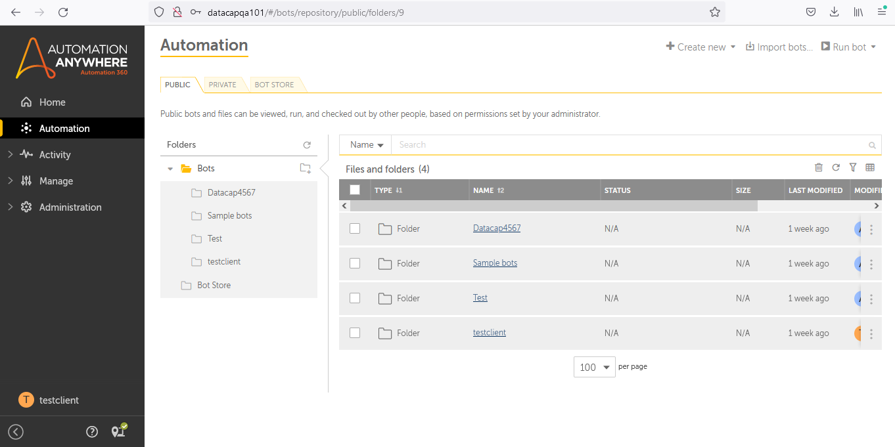Open the browser library icon

(858, 12)
